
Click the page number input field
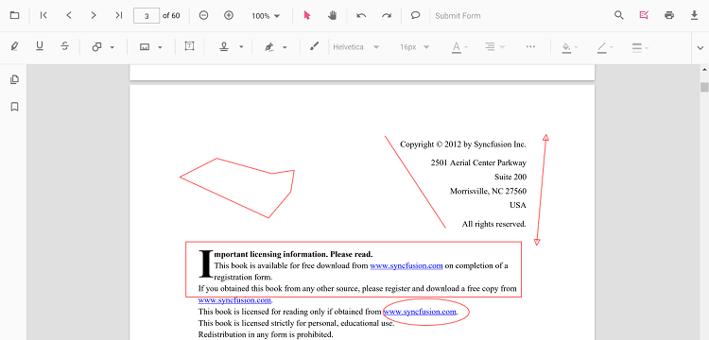[x=147, y=16]
